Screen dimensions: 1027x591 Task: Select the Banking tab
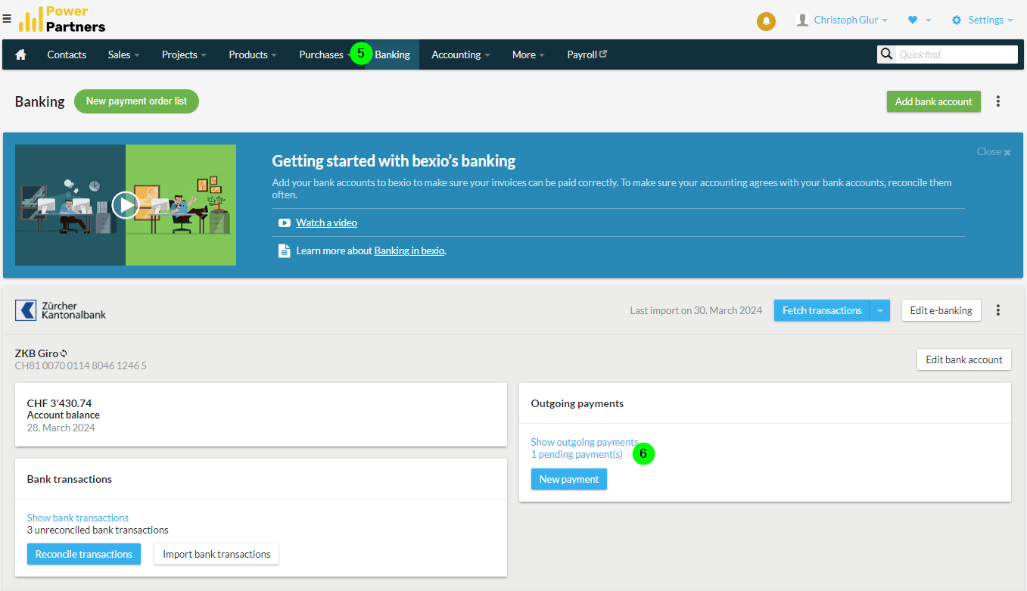click(x=392, y=54)
